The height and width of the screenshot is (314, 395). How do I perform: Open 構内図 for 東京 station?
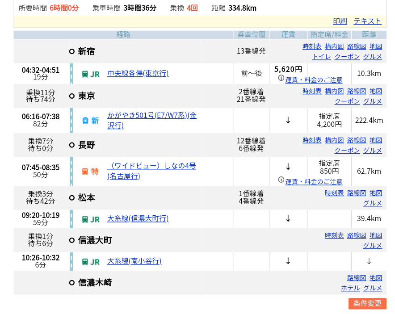(x=334, y=91)
